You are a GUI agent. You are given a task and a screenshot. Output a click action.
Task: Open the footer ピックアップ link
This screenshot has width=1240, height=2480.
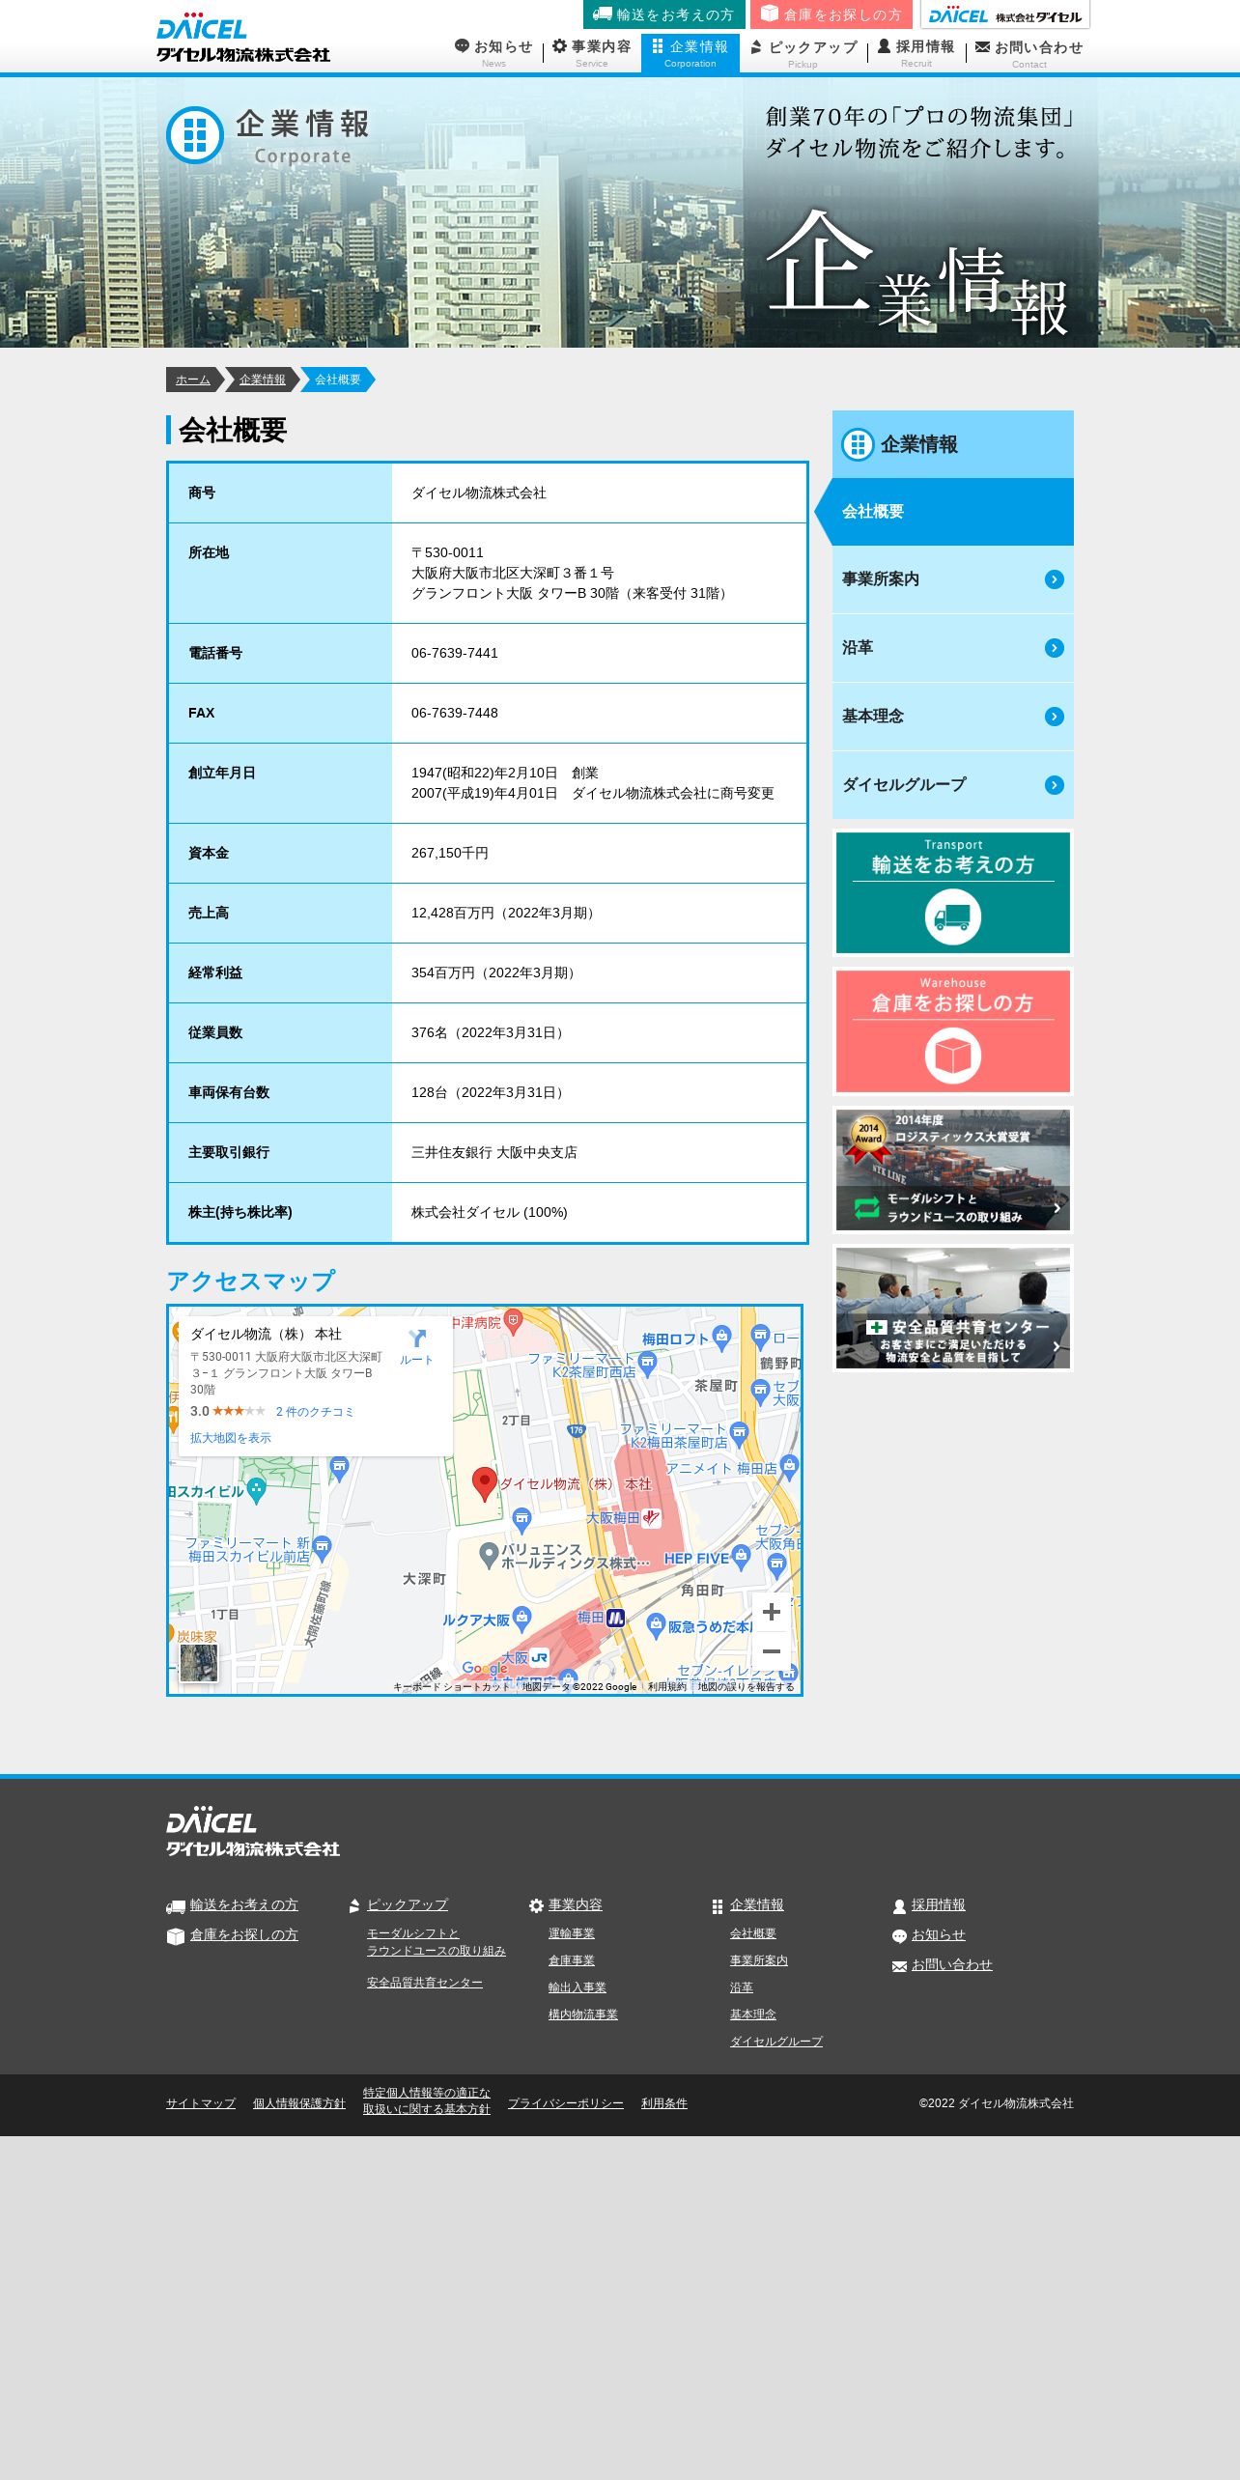click(x=408, y=1904)
